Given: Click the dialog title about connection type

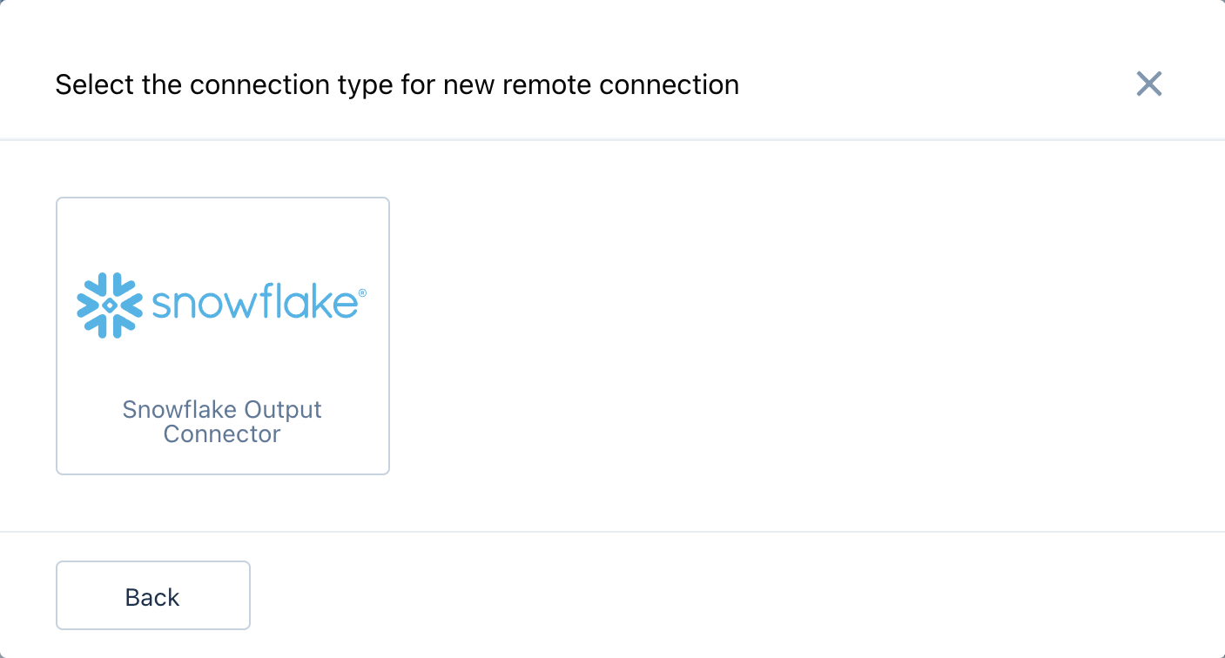Looking at the screenshot, I should coord(397,84).
